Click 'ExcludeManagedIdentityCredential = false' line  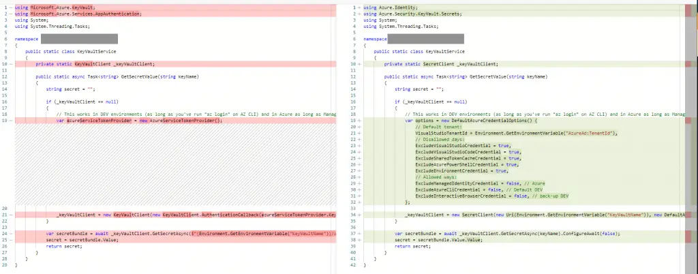[470, 183]
